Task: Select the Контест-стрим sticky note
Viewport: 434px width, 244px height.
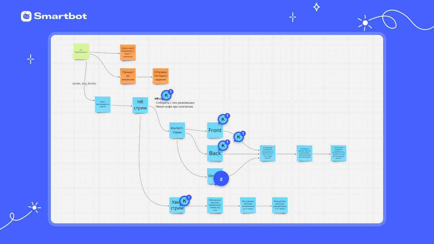Action: click(177, 130)
